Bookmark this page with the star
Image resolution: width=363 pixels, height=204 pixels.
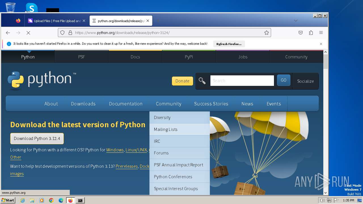coord(267,33)
